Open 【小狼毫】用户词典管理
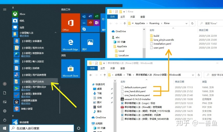 (36, 75)
